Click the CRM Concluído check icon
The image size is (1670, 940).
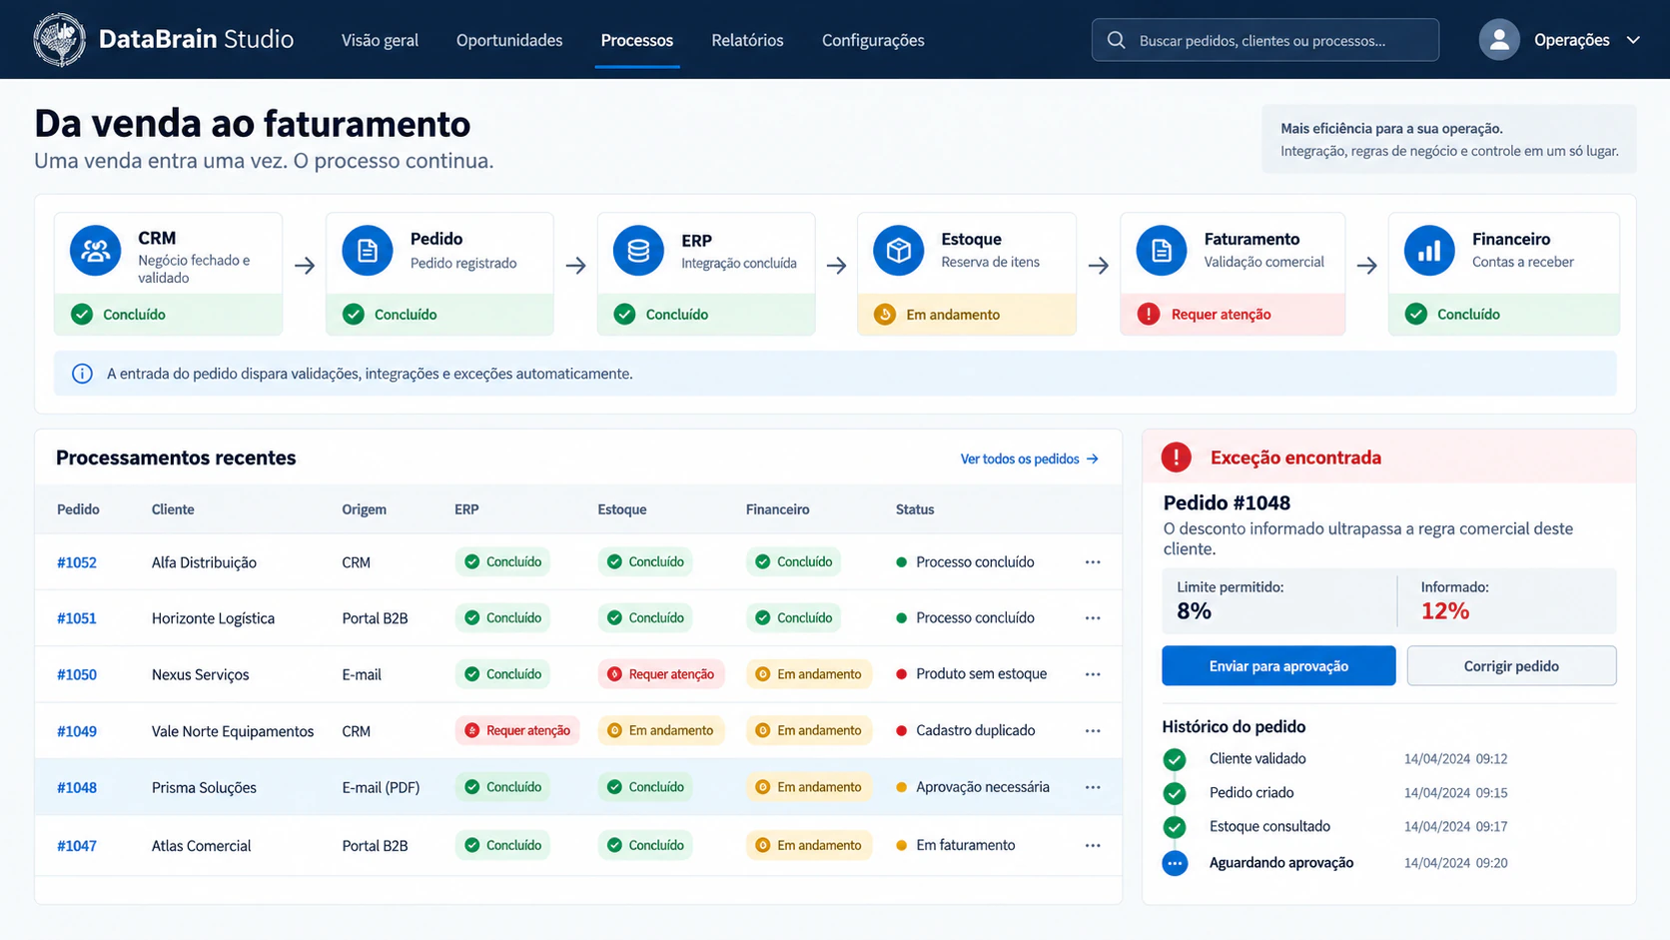[x=82, y=315]
